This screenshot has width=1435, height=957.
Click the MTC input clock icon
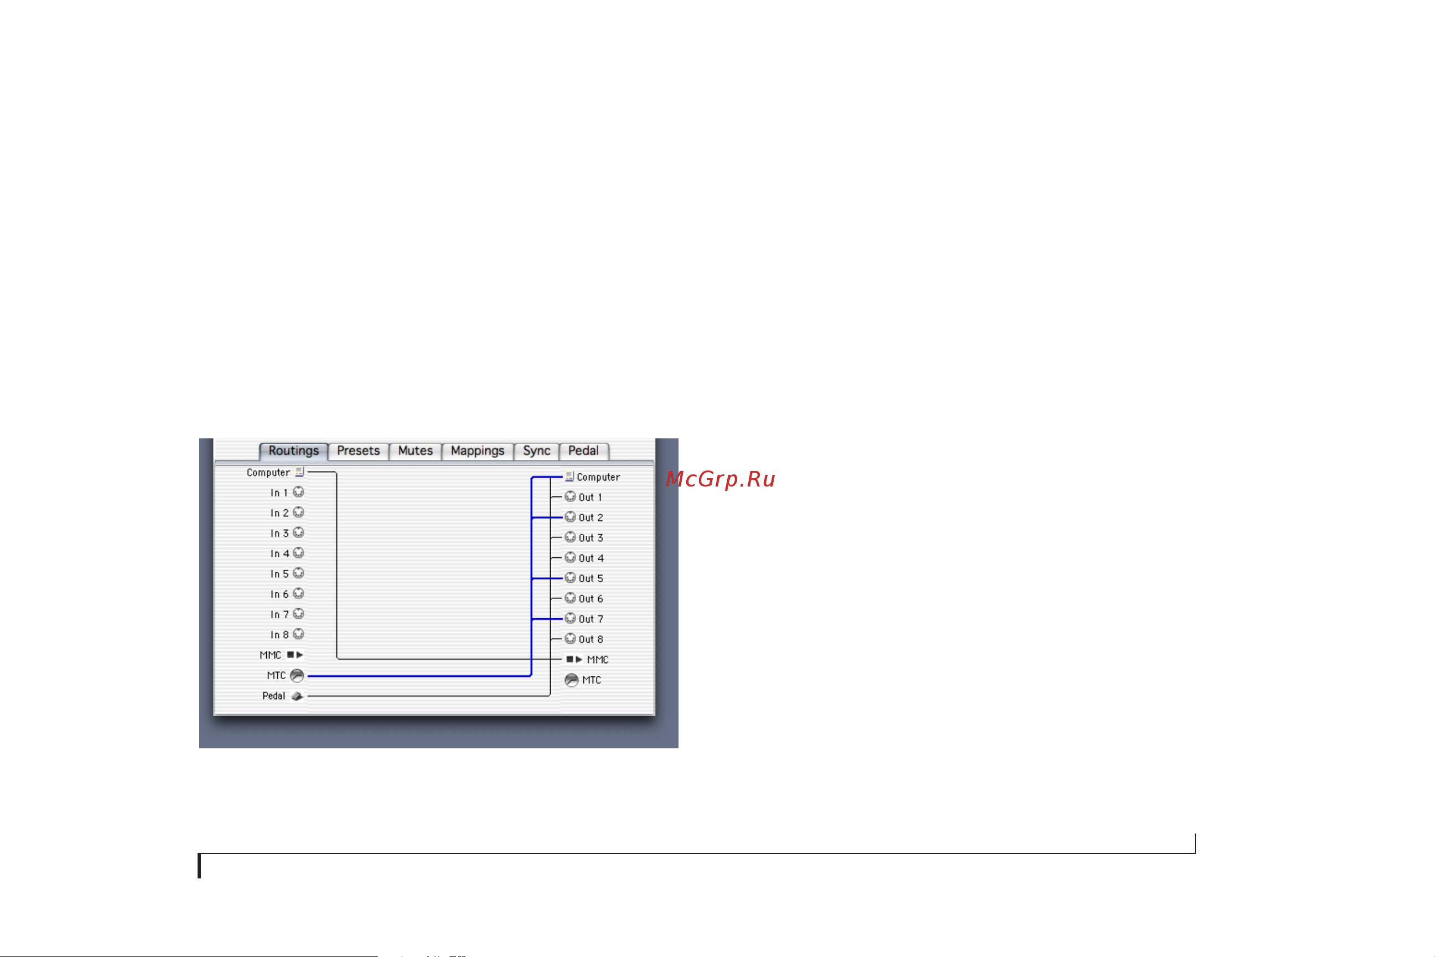297,675
